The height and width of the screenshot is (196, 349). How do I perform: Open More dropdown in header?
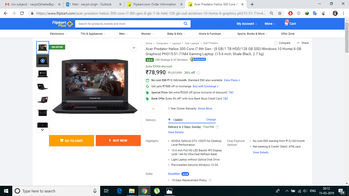click(x=270, y=24)
